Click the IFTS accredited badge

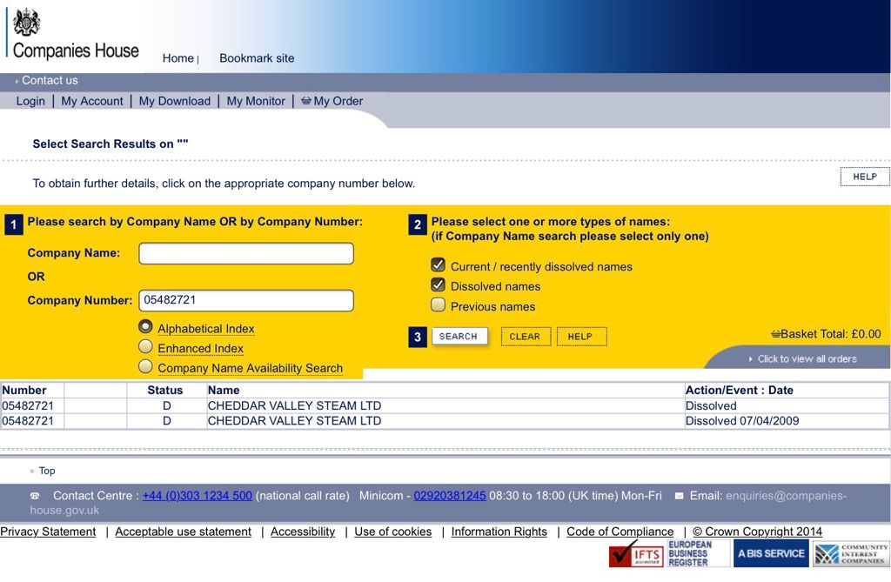636,553
